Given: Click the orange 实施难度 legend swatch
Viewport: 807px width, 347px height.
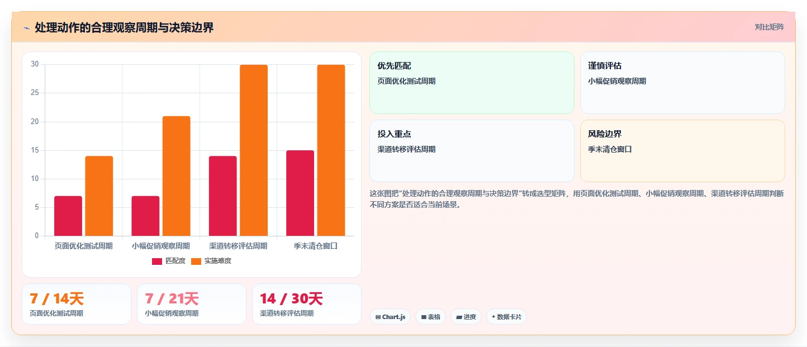Looking at the screenshot, I should point(196,261).
